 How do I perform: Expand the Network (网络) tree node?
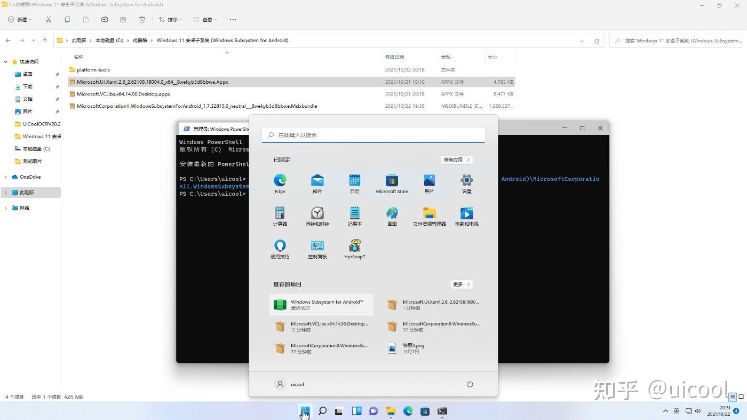(6, 208)
